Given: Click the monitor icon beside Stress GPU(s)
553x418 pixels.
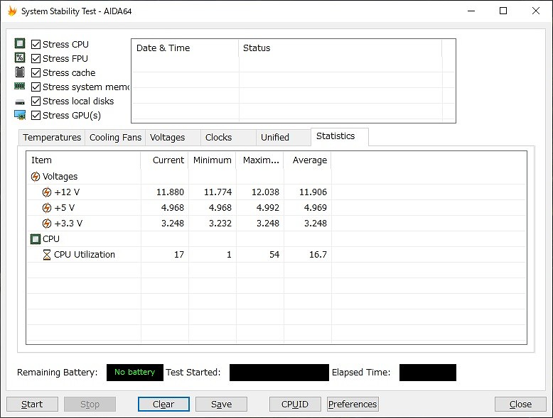Looking at the screenshot, I should pyautogui.click(x=20, y=115).
